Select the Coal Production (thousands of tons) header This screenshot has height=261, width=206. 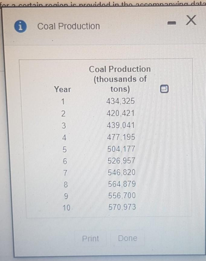[120, 79]
